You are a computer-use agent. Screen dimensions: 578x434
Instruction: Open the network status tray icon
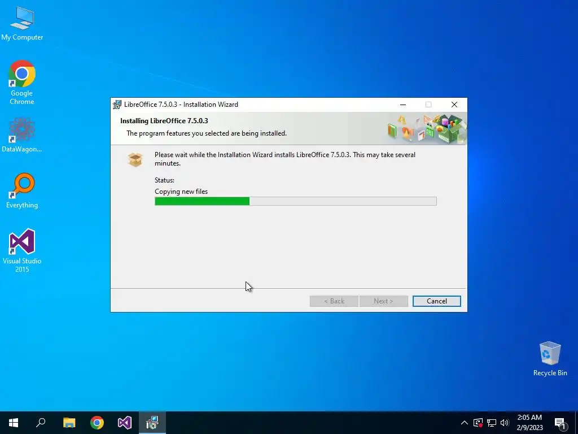(x=492, y=423)
